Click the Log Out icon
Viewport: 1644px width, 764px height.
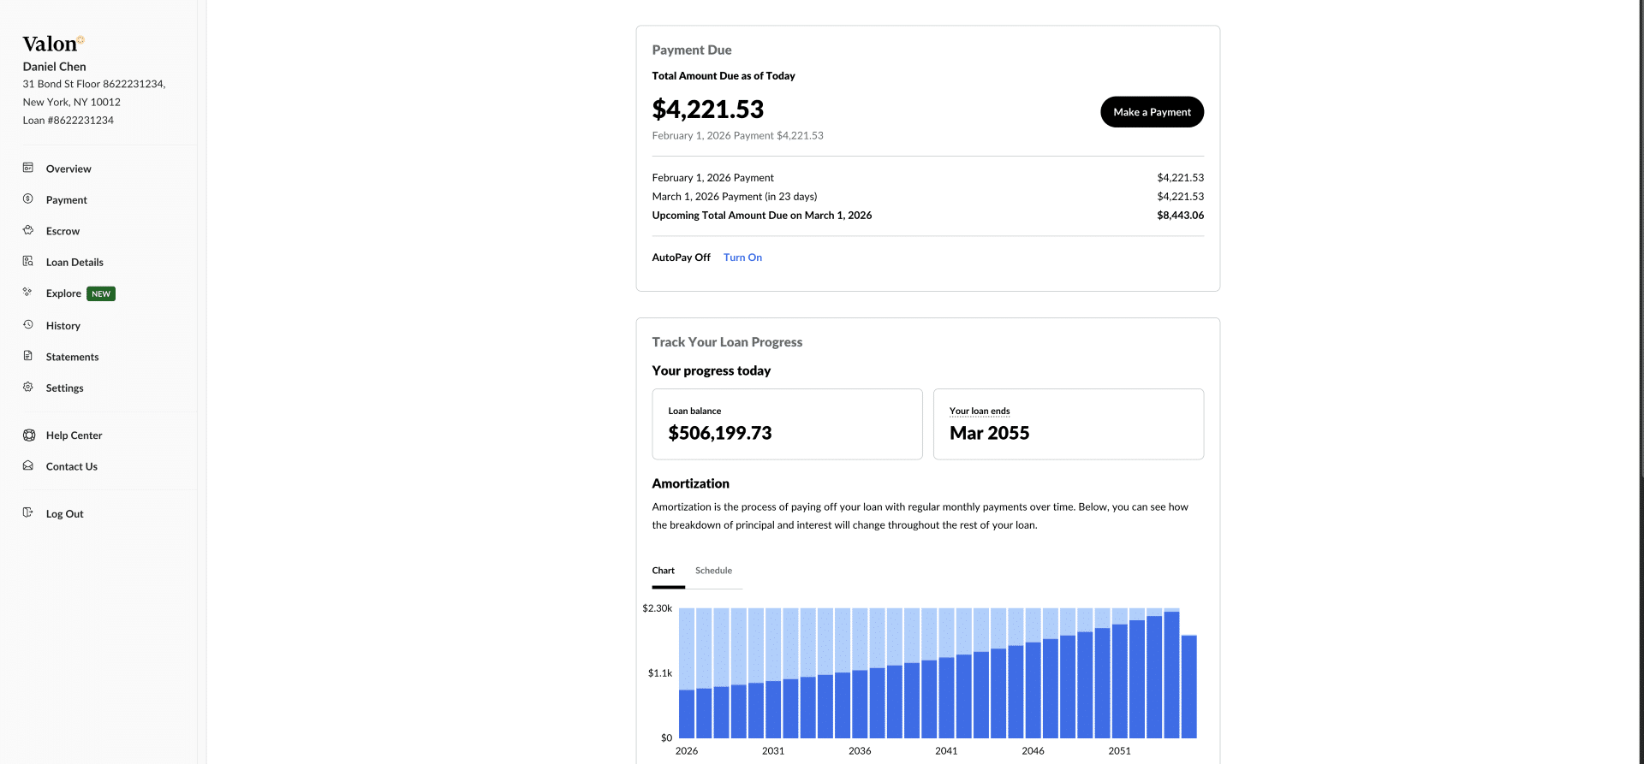[28, 512]
